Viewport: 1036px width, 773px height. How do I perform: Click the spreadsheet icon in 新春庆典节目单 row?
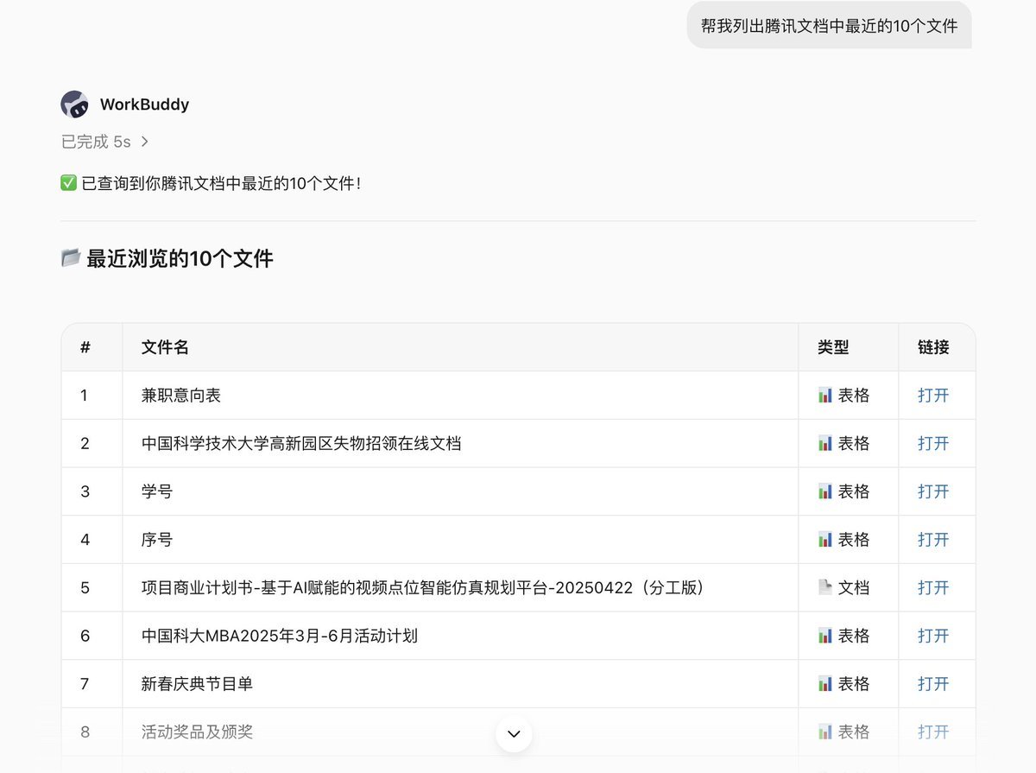click(x=825, y=684)
